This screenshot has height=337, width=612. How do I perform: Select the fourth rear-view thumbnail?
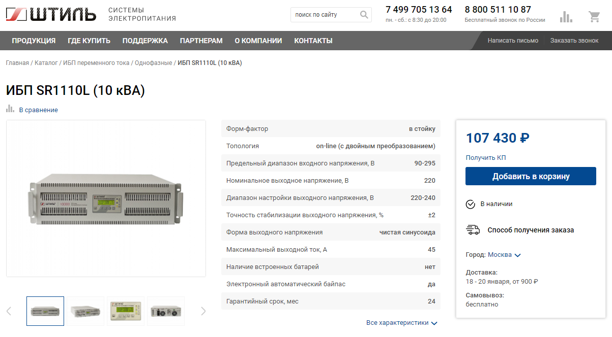166,311
